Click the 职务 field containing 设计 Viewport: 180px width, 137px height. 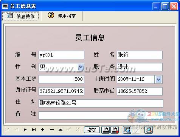[140, 67]
